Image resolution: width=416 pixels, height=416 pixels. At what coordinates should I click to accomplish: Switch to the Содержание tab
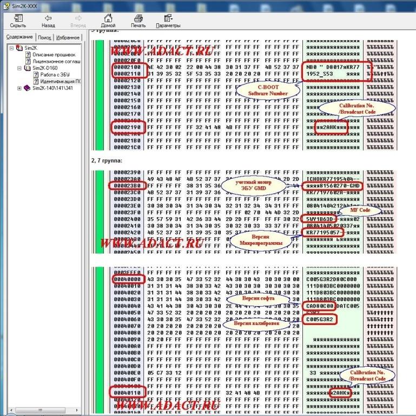(19, 37)
